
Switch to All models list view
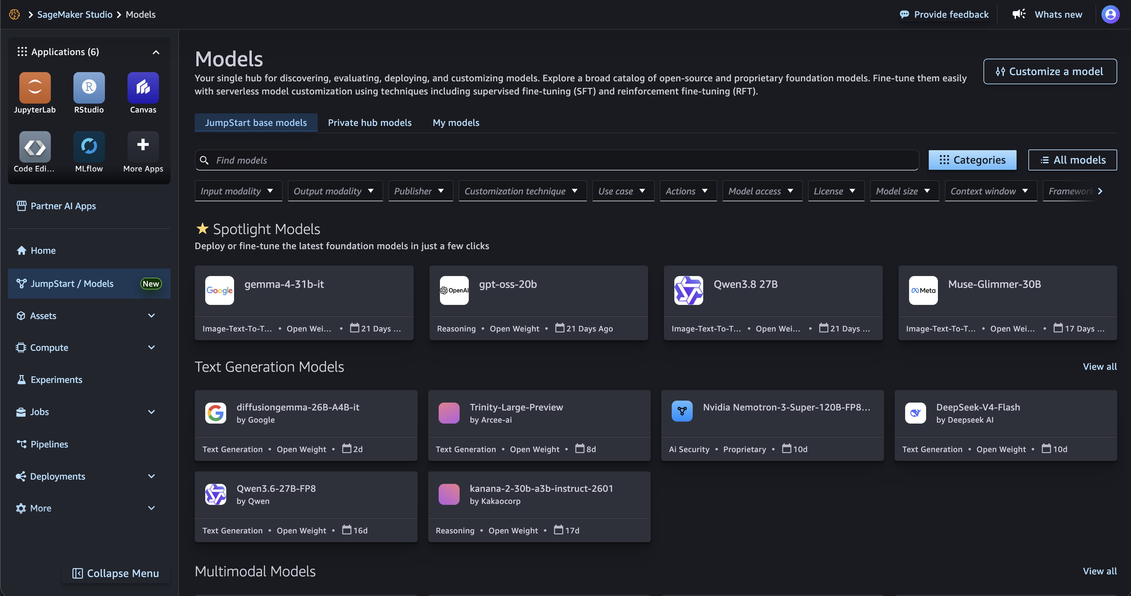(x=1072, y=160)
